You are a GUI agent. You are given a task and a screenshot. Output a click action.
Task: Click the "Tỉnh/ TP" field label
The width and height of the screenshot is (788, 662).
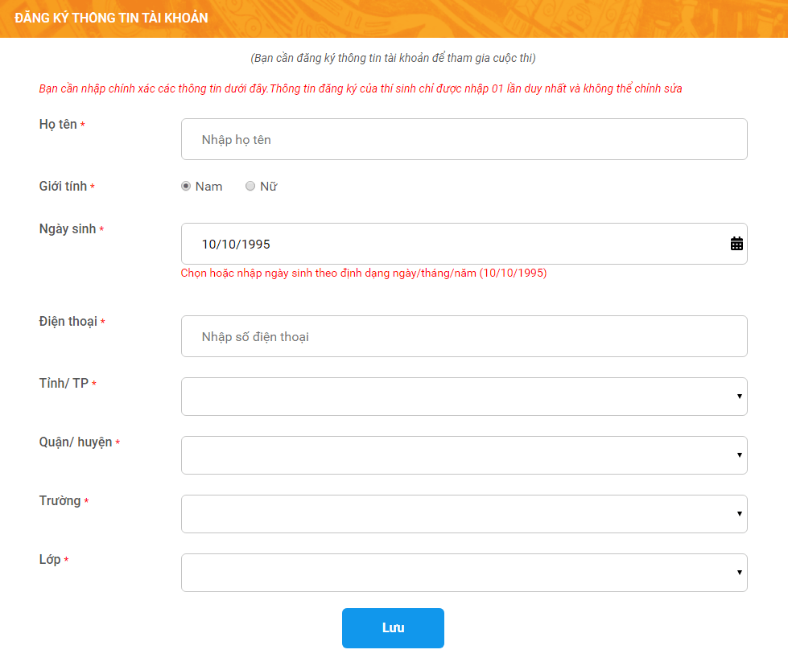coord(64,384)
